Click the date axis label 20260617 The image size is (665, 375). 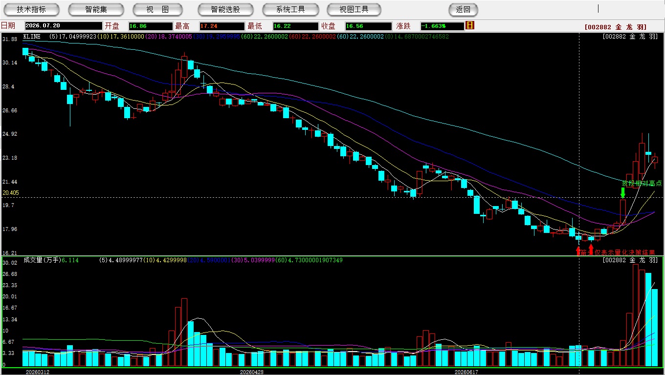click(466, 372)
